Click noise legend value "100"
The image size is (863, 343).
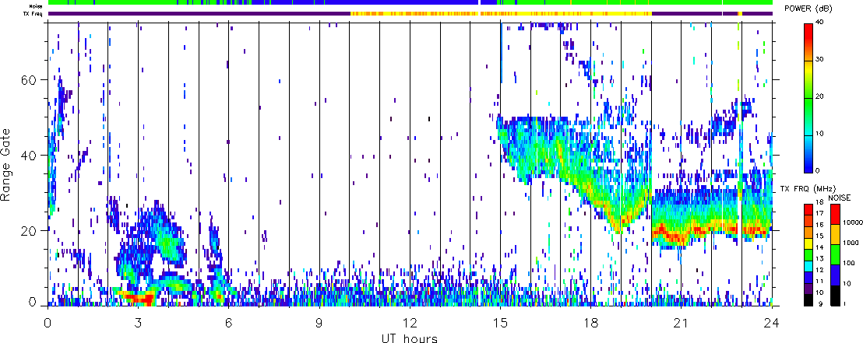pyautogui.click(x=849, y=264)
